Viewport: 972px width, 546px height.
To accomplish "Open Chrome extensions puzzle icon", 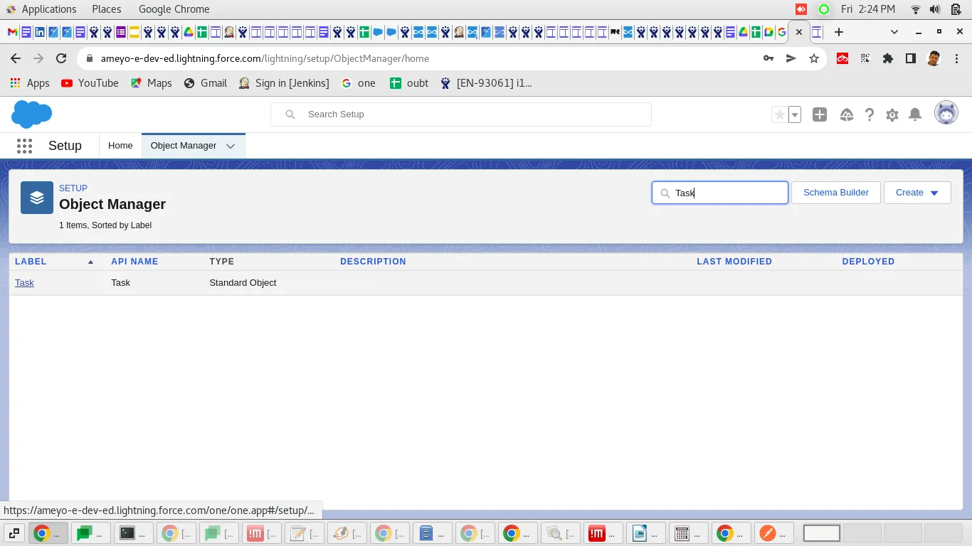I will coord(887,58).
